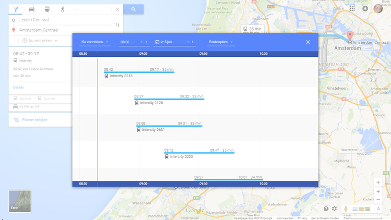Select the via A44 en A4 driving route
Viewport: 391px width, 220px height.
pos(41,106)
